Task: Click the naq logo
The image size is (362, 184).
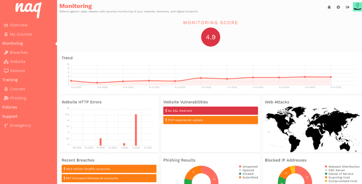Action: coord(28,9)
